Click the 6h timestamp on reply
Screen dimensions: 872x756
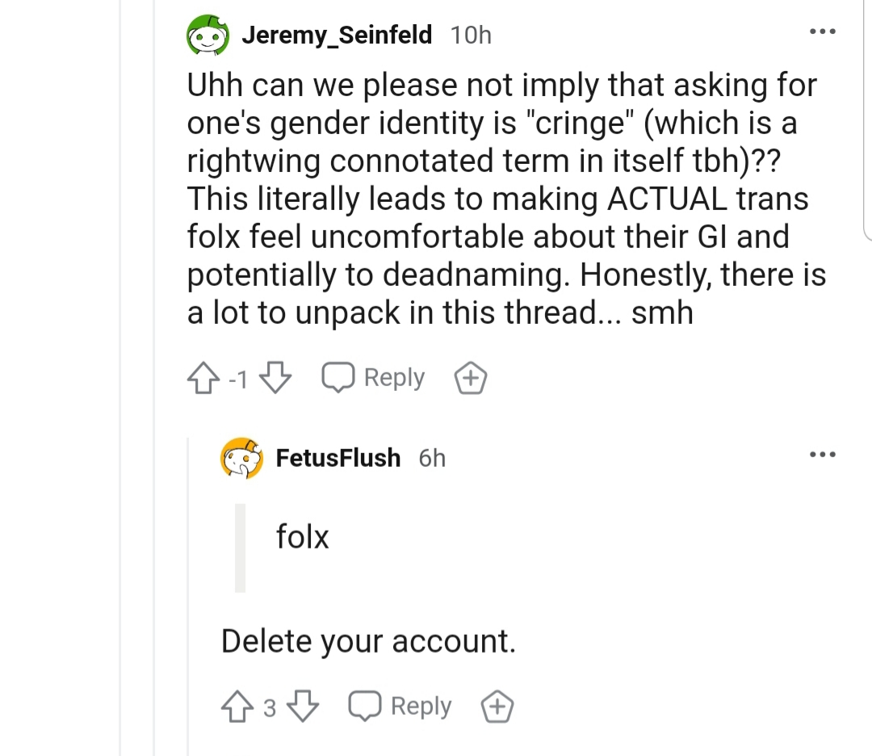pos(432,458)
